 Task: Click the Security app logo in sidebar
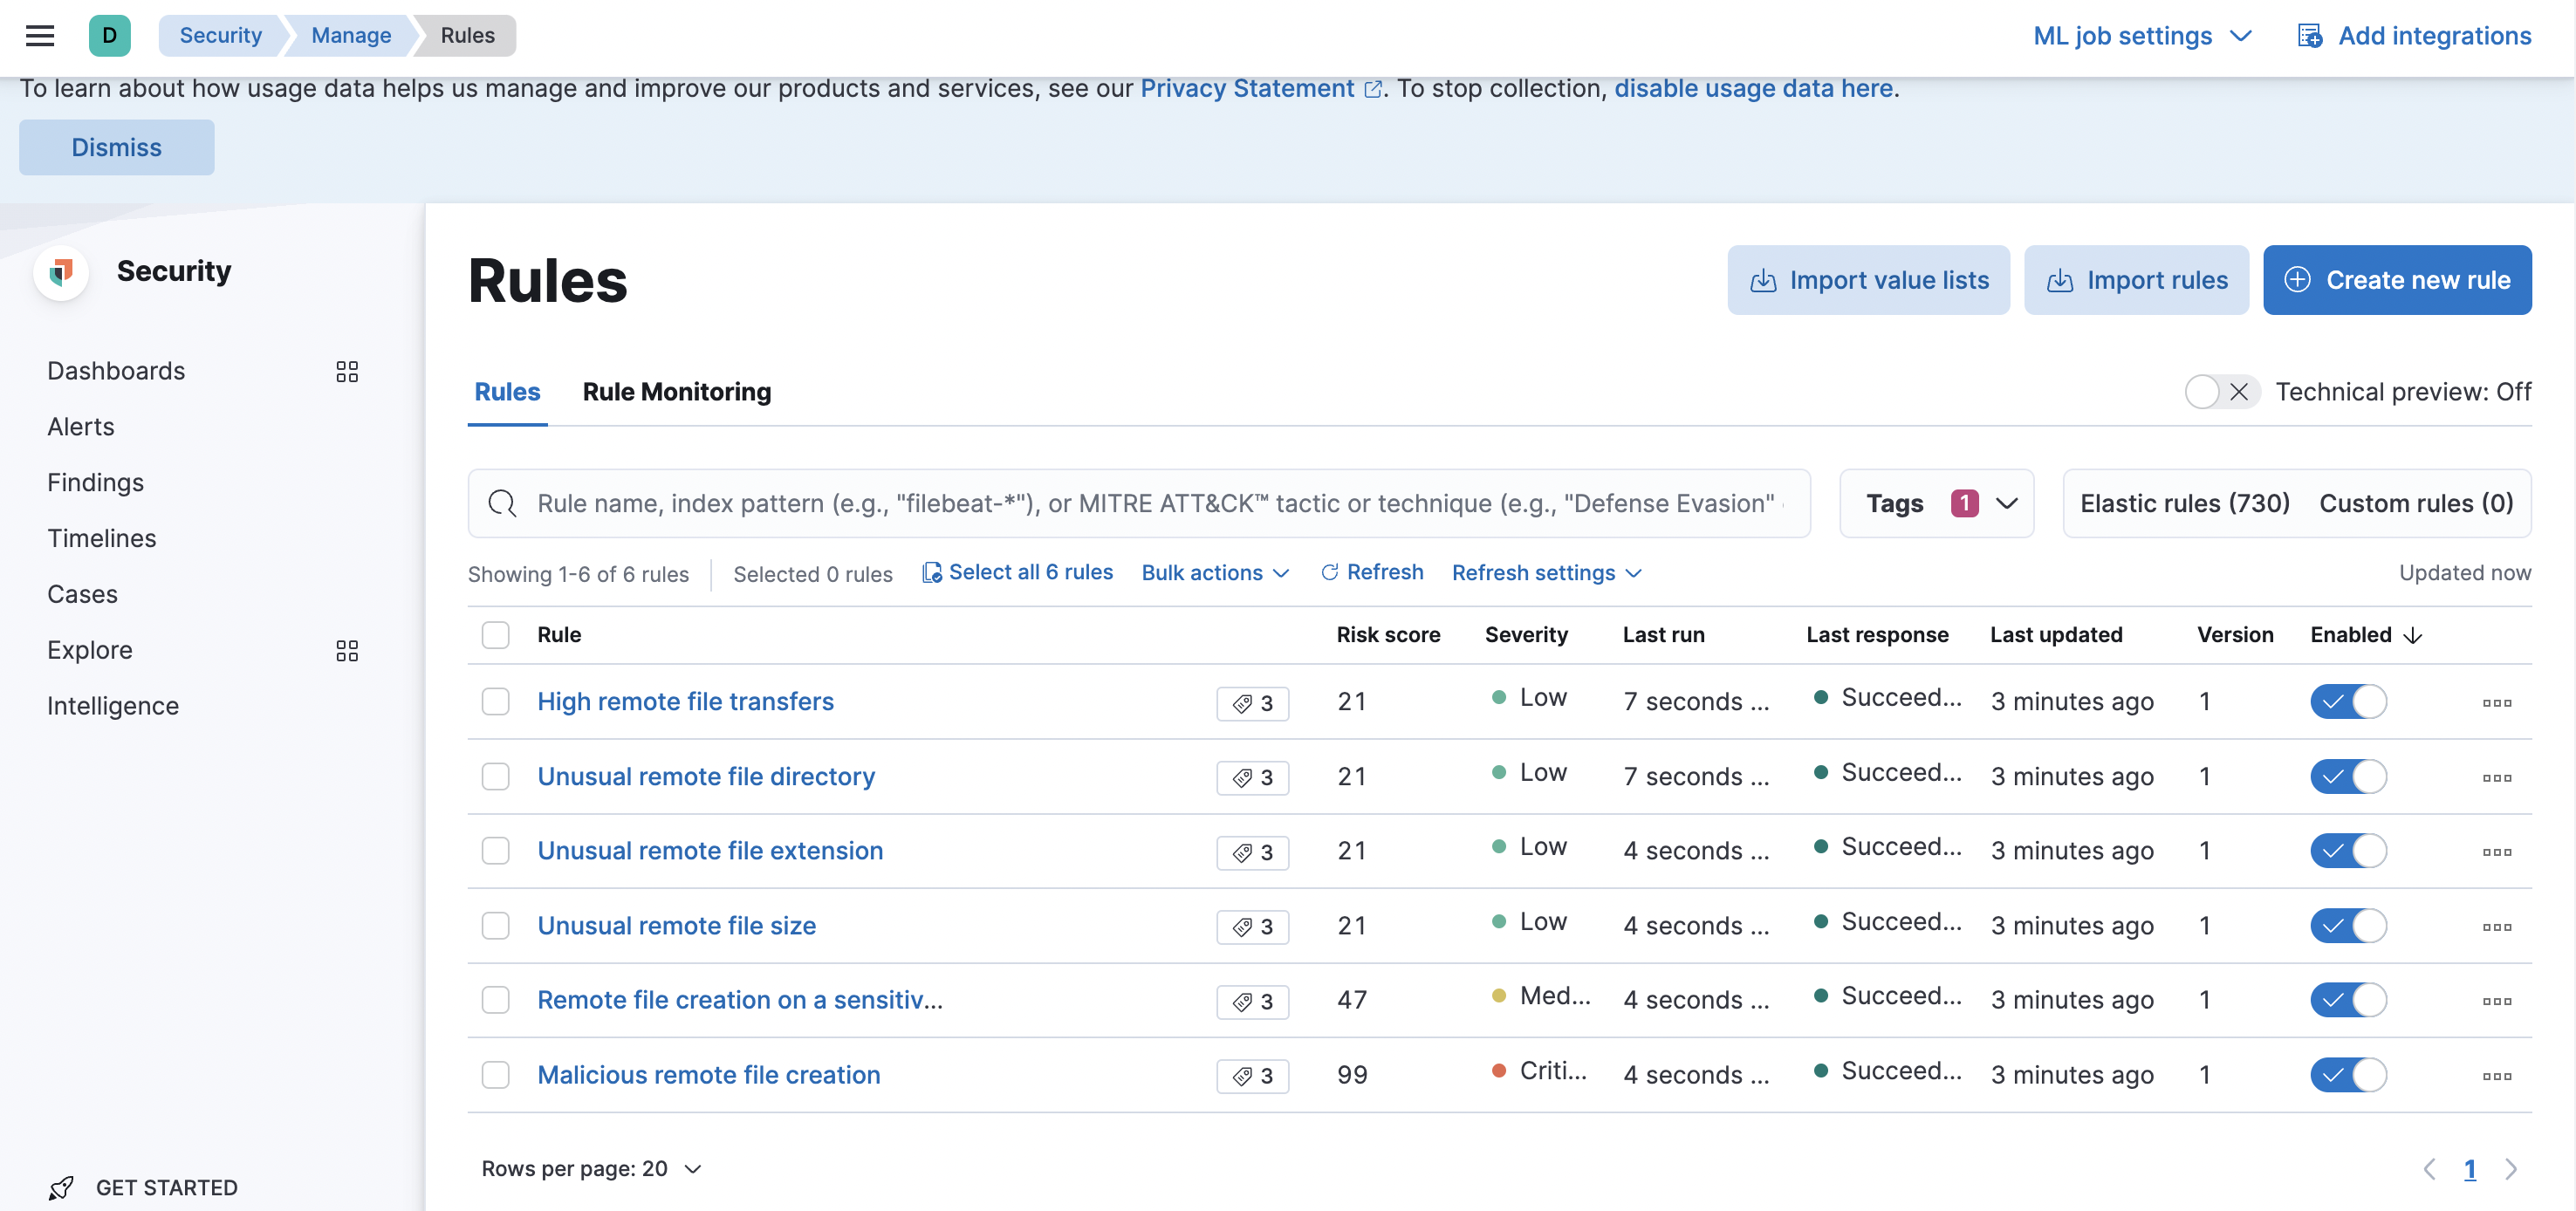click(62, 272)
